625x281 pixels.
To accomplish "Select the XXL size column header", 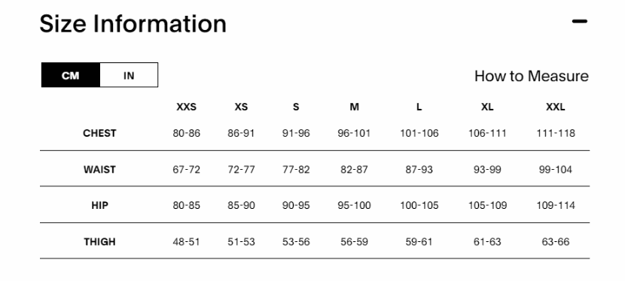I will (556, 107).
